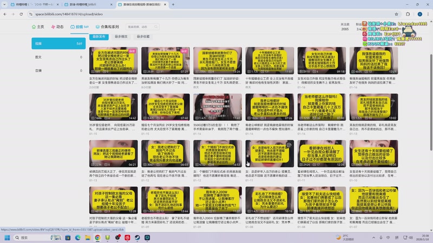433x243 pixels.
Task: Open NetEase Cloud Music red taskbar icon
Action: pos(127,238)
